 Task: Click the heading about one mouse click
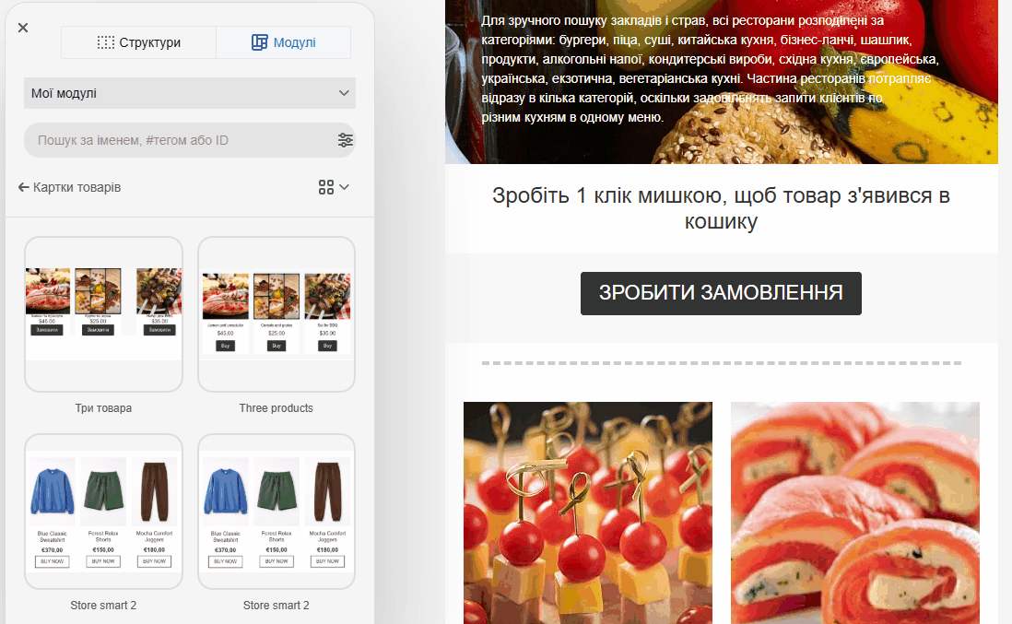(x=721, y=207)
